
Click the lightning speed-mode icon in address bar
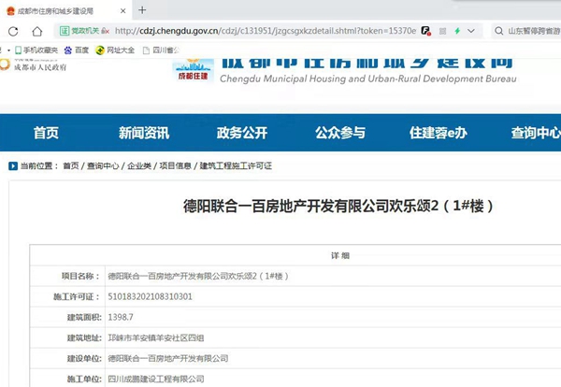coord(456,30)
